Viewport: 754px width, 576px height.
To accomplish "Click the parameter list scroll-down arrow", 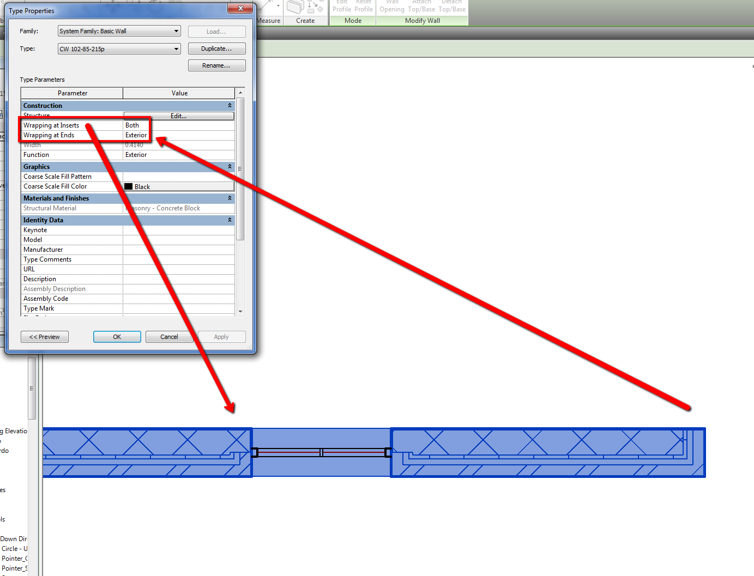I will (x=240, y=312).
